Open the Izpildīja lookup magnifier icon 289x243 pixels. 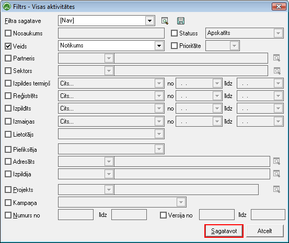[x=276, y=174]
